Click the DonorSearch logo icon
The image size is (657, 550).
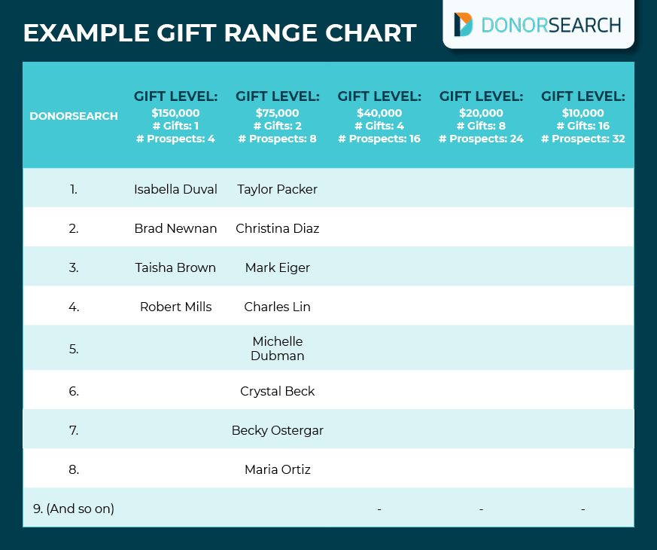point(464,24)
